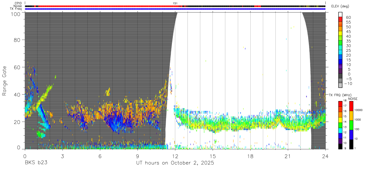Click the Noise row label at top left

18,6
